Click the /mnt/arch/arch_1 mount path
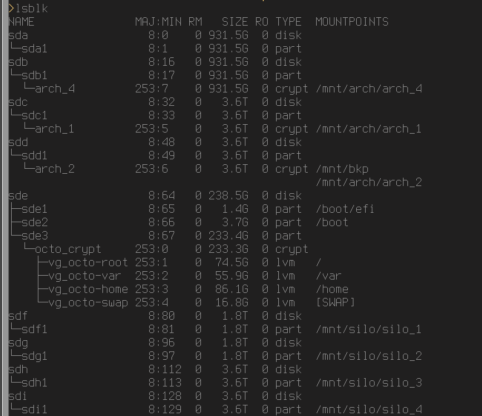The height and width of the screenshot is (416, 482). tap(368, 129)
